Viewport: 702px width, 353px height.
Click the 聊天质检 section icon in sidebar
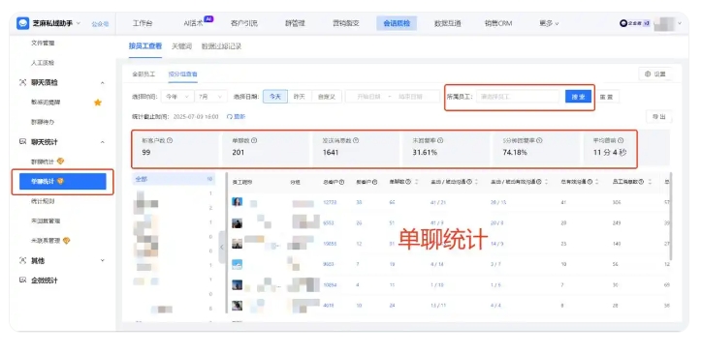23,82
